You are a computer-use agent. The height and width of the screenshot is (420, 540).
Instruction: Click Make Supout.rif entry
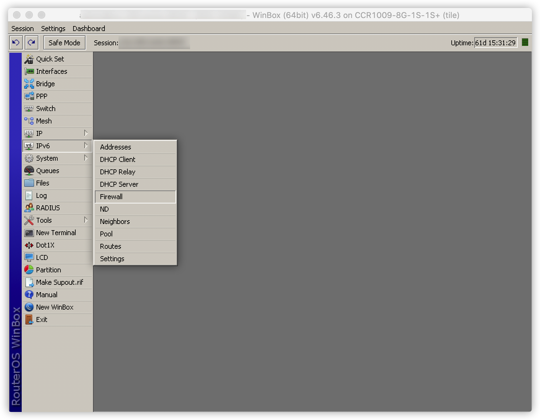click(x=59, y=282)
